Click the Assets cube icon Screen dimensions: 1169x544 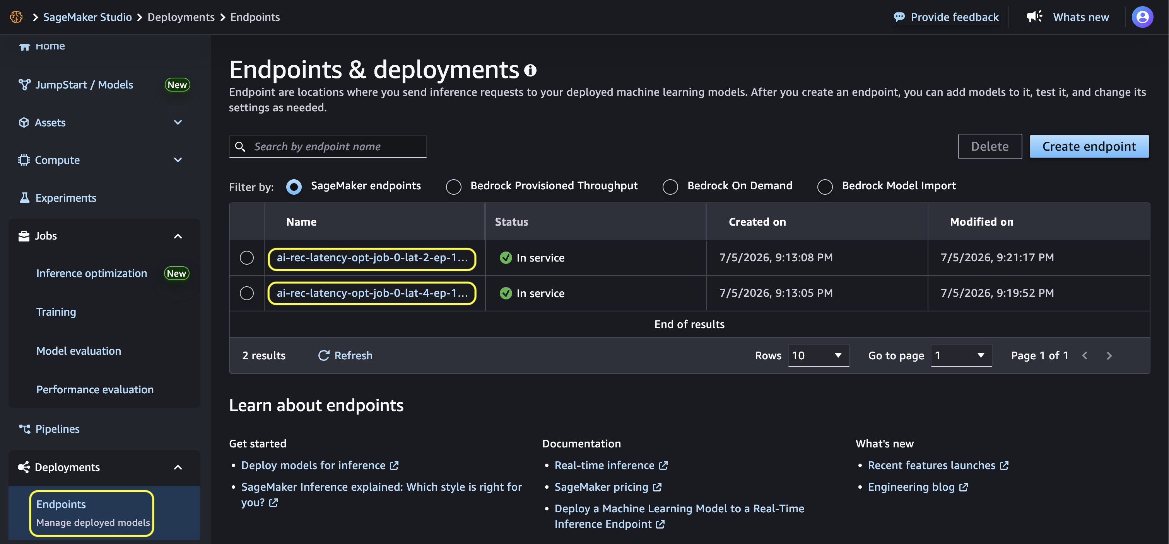(24, 122)
